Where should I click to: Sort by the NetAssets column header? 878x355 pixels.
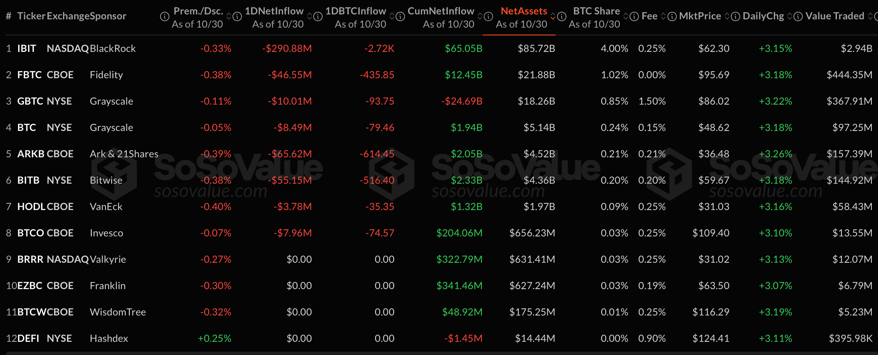point(524,11)
